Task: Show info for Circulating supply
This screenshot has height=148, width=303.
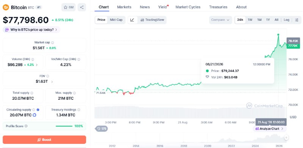Action: pyautogui.click(x=34, y=110)
